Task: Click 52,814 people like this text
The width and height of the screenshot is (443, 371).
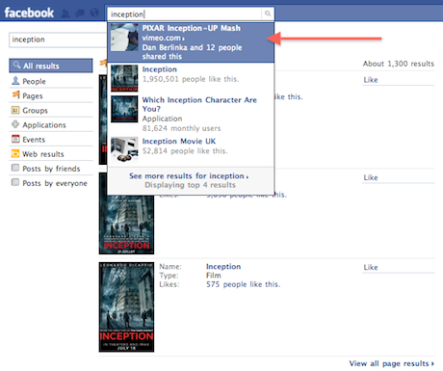Action: coord(185,151)
